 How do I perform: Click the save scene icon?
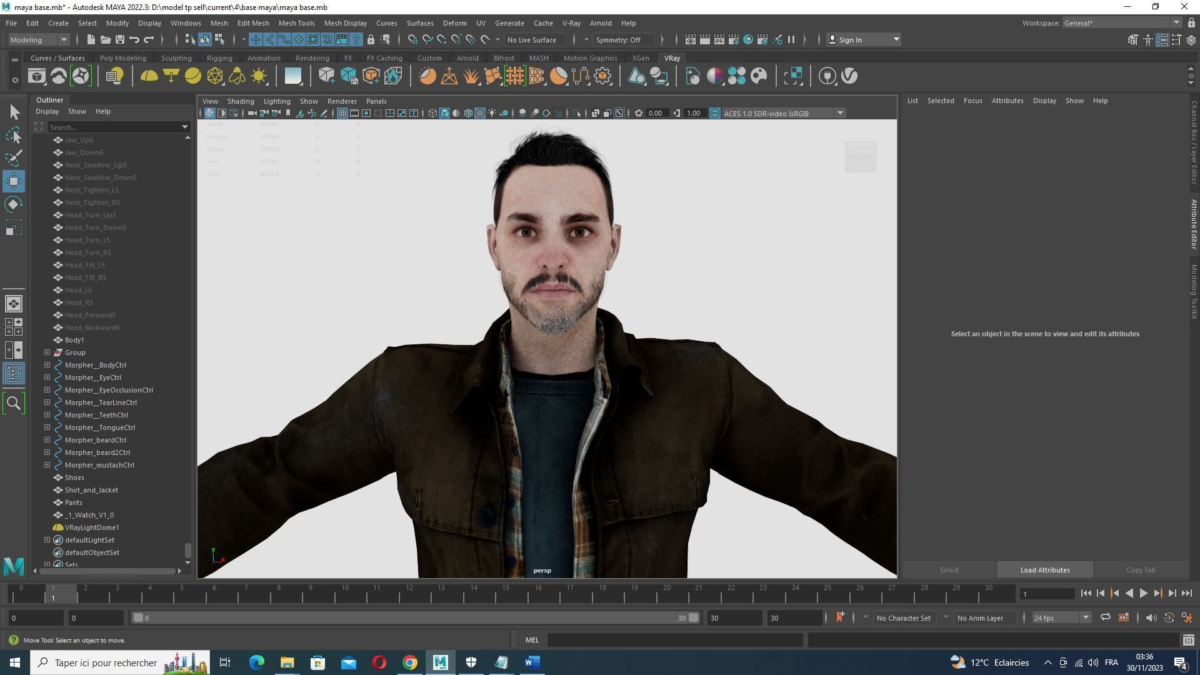click(x=119, y=40)
